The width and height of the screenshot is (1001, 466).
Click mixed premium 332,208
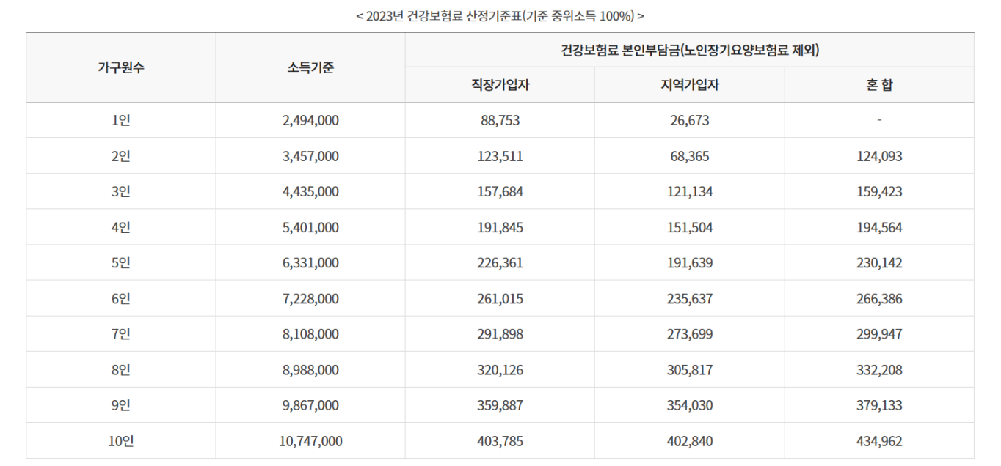(879, 369)
